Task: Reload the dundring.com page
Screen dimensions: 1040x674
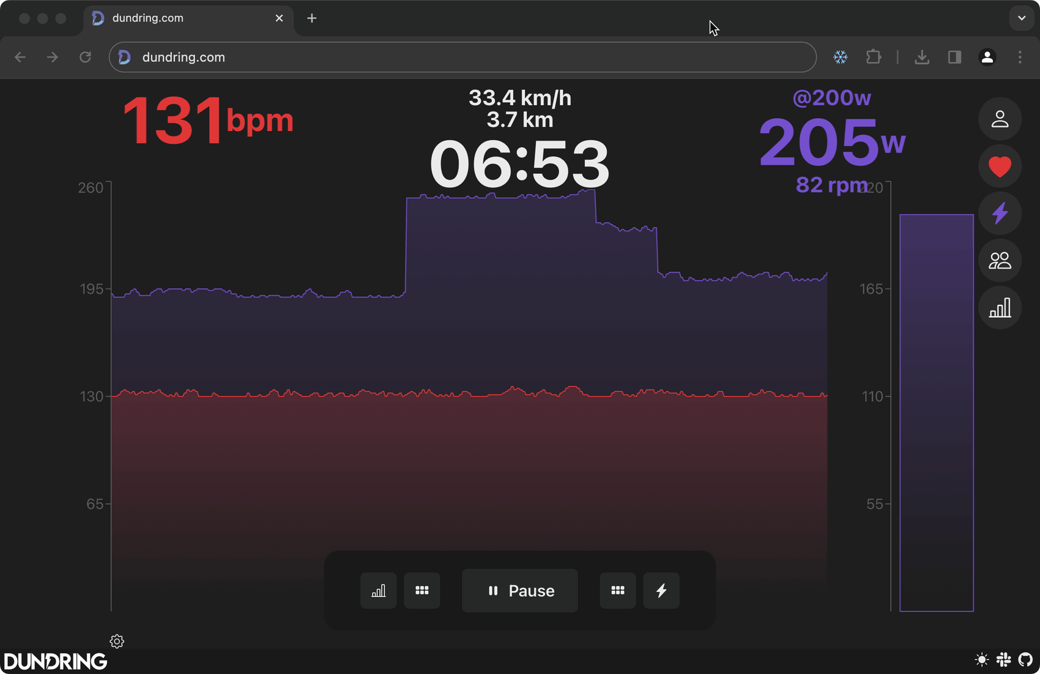Action: tap(85, 57)
